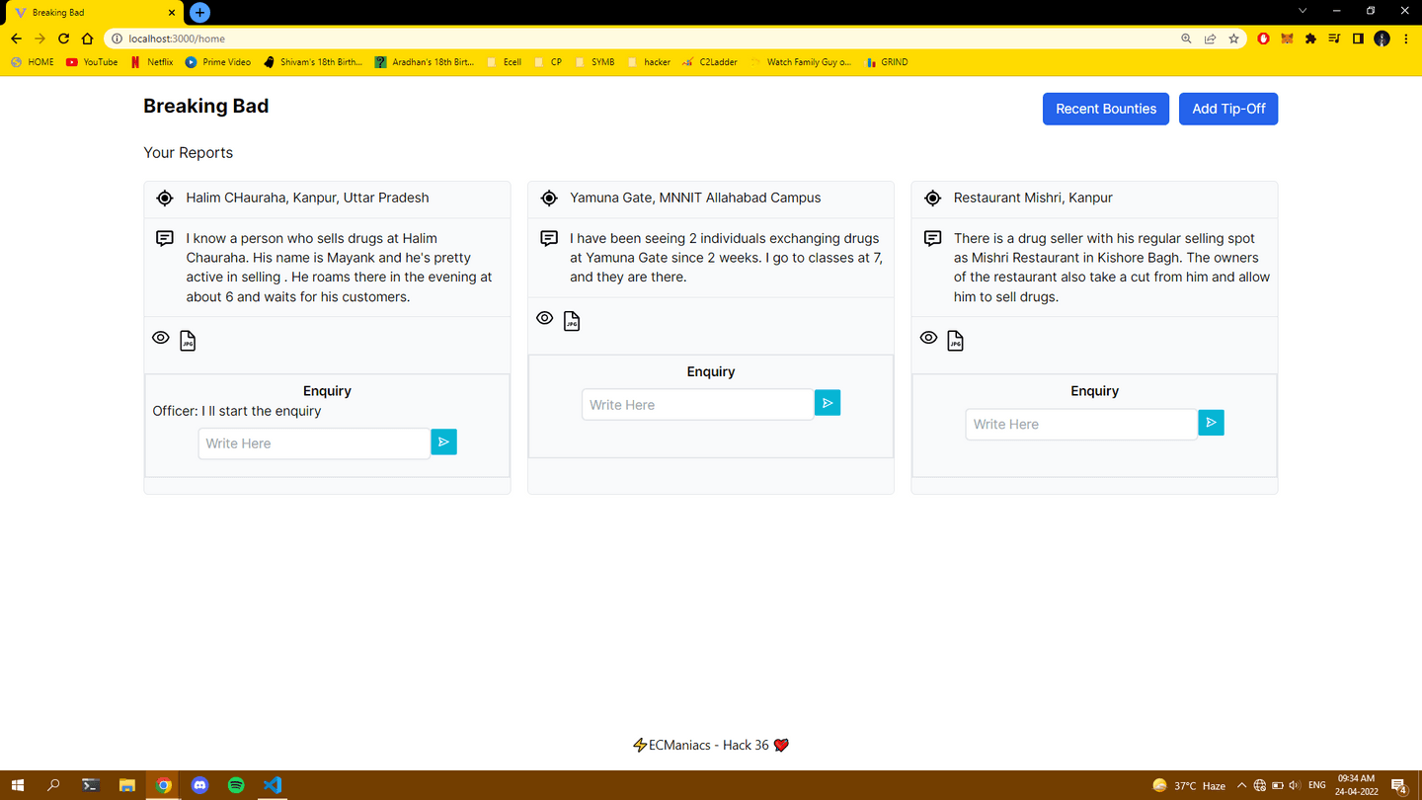Open the Ecell bookmark folder
The image size is (1422, 800).
tap(505, 62)
